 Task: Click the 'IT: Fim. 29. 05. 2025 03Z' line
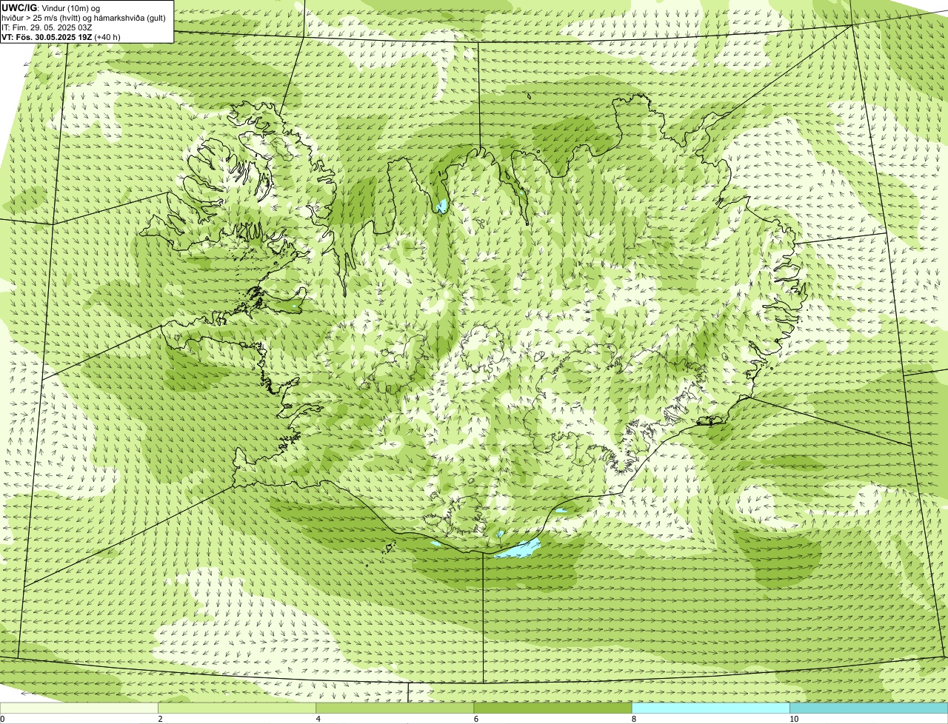click(47, 27)
